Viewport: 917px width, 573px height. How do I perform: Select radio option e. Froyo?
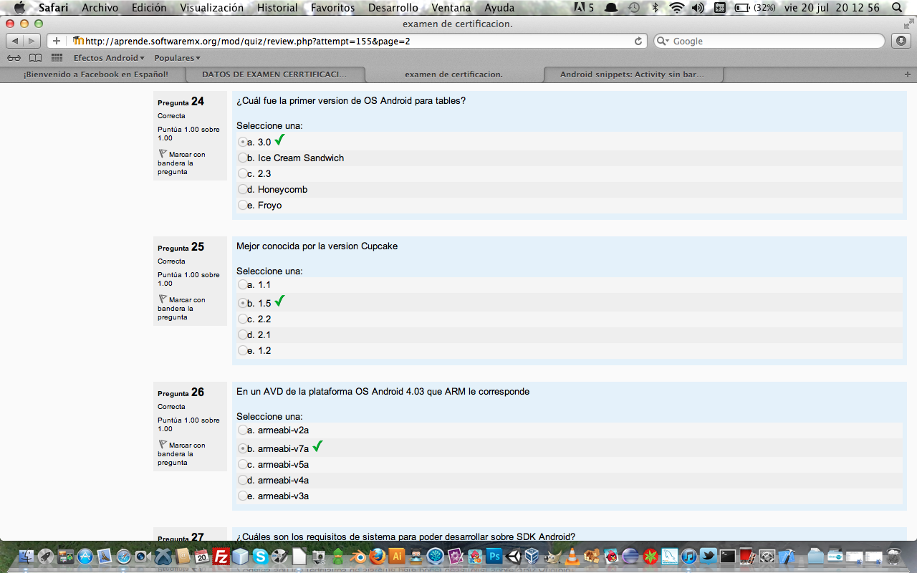(x=242, y=205)
